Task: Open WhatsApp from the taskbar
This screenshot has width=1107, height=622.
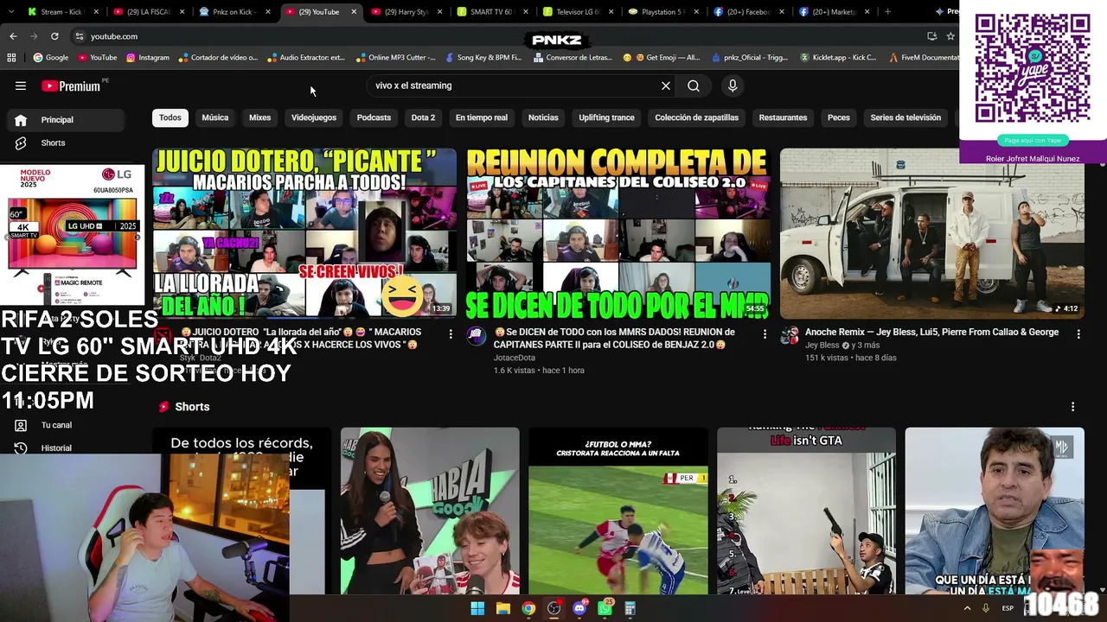Action: point(605,608)
